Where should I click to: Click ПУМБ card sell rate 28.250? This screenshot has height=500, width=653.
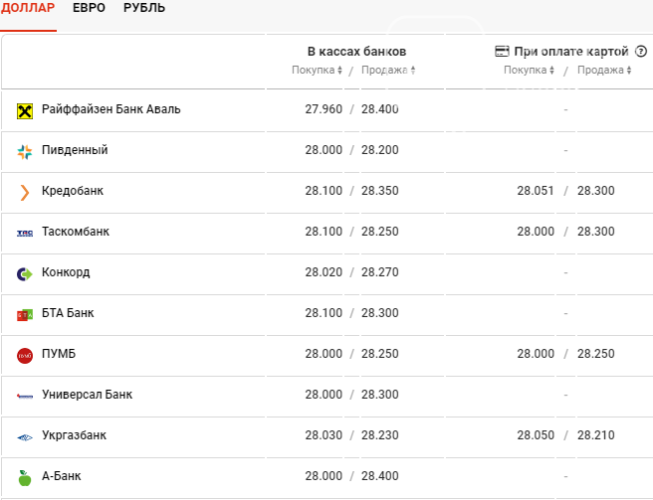pyautogui.click(x=596, y=354)
